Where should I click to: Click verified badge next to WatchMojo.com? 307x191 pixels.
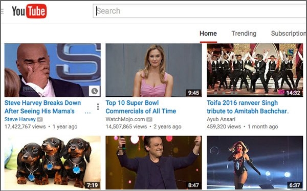(x=149, y=119)
